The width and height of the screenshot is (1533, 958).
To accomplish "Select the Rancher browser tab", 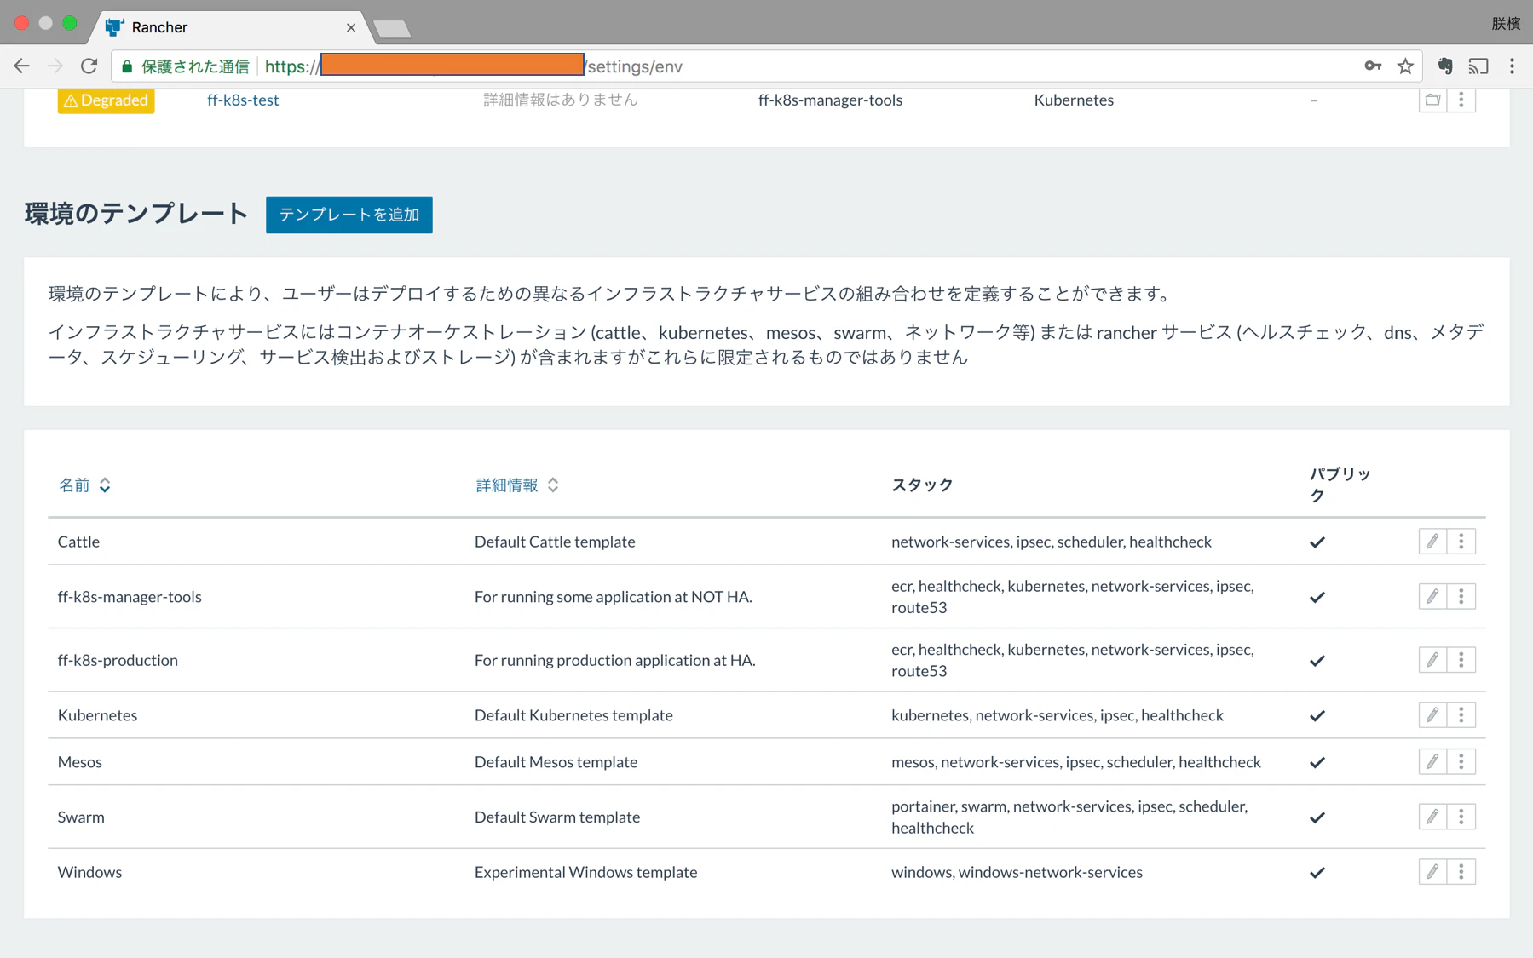I will click(x=228, y=27).
